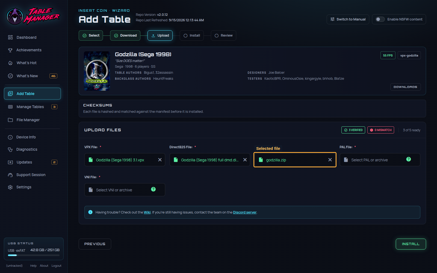Click the Device Info icon

(x=10, y=137)
